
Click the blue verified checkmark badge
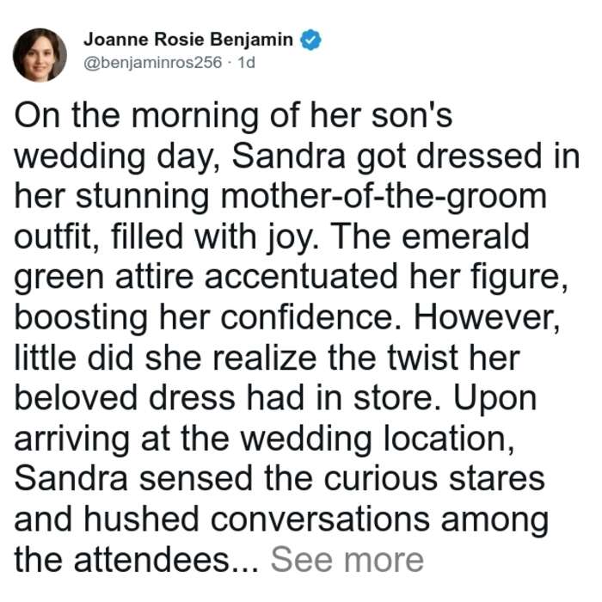coord(310,40)
